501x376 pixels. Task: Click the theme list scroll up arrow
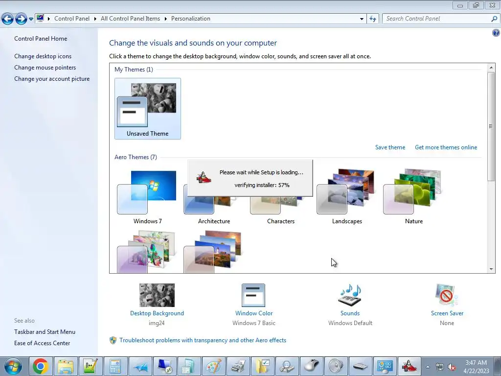point(491,68)
